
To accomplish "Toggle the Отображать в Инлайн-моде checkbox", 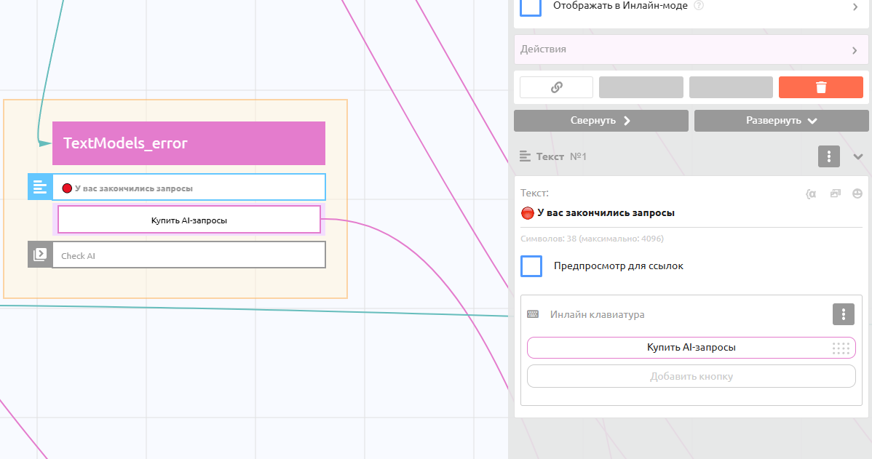I will point(531,6).
